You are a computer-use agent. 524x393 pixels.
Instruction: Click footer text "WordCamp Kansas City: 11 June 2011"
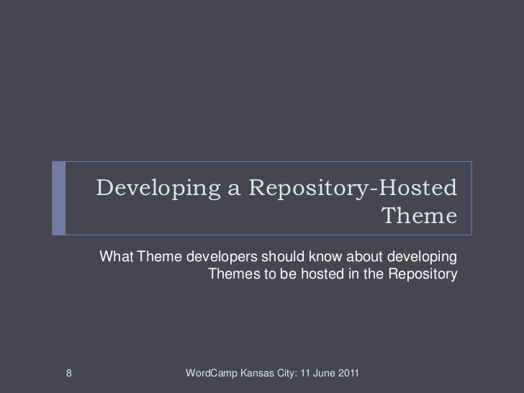[x=272, y=373]
